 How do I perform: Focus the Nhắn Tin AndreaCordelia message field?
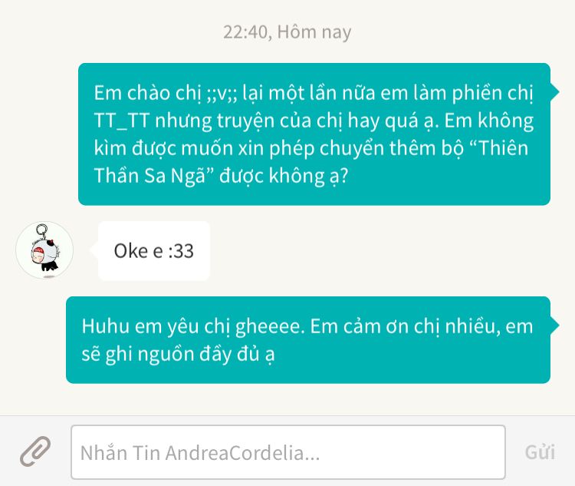pyautogui.click(x=288, y=452)
